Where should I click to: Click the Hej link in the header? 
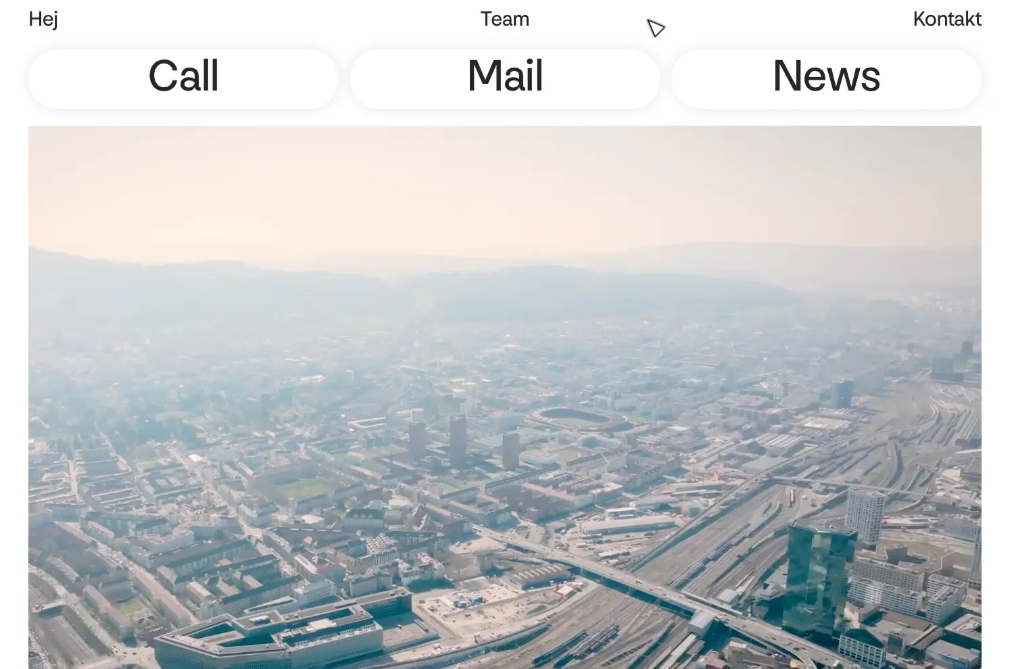point(43,19)
